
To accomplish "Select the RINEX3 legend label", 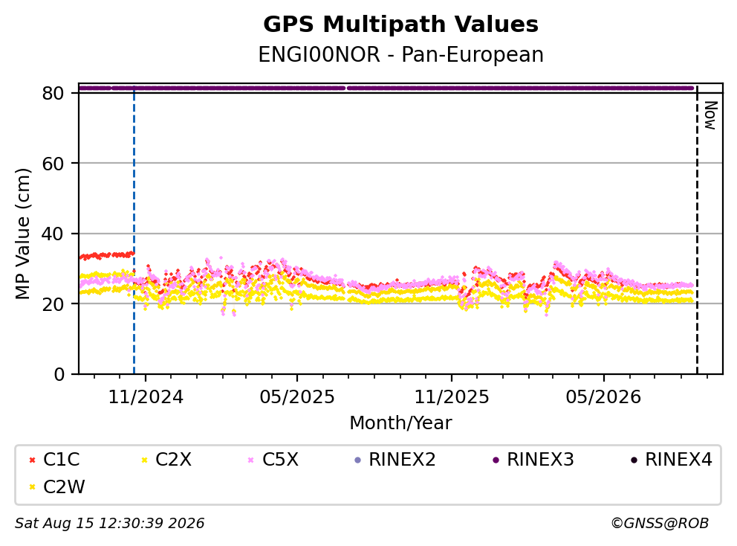I will (540, 460).
